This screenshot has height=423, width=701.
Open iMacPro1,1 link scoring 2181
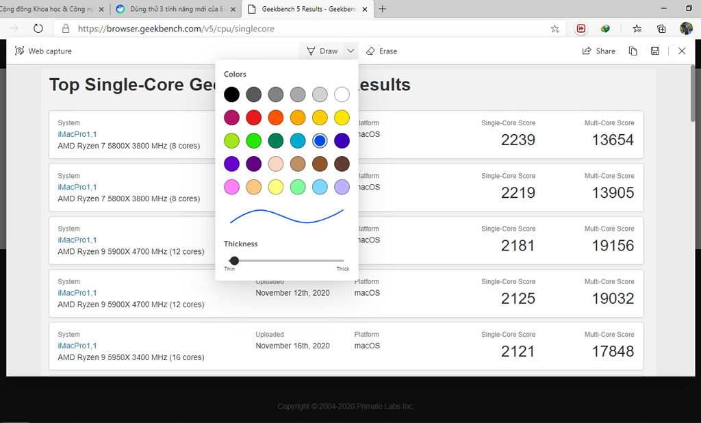click(x=77, y=240)
